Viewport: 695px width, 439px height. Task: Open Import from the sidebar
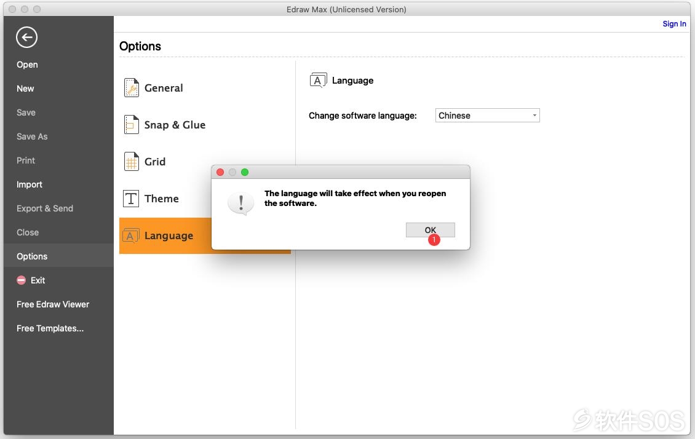30,184
